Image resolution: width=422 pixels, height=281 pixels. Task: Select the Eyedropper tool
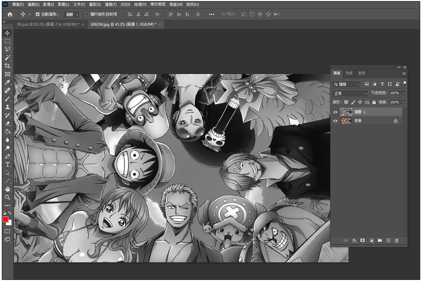(7, 82)
